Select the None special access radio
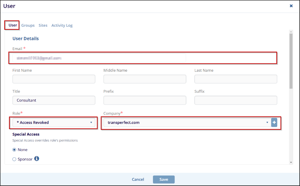 click(14, 150)
